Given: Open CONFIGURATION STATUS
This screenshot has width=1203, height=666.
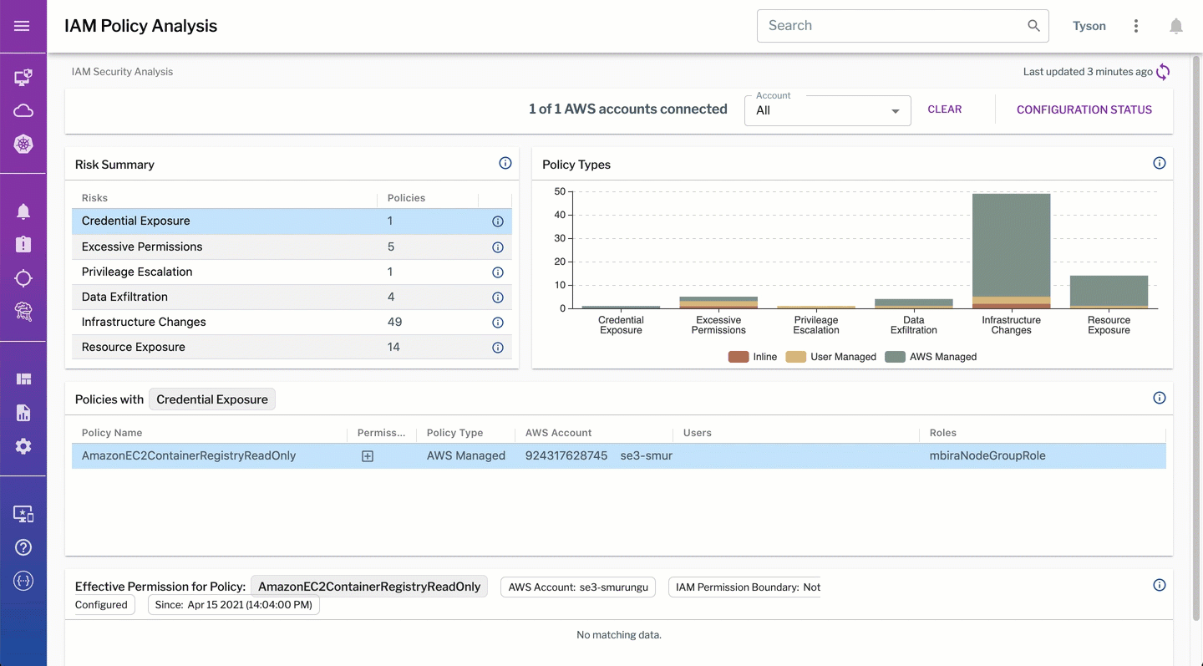Looking at the screenshot, I should coord(1084,109).
